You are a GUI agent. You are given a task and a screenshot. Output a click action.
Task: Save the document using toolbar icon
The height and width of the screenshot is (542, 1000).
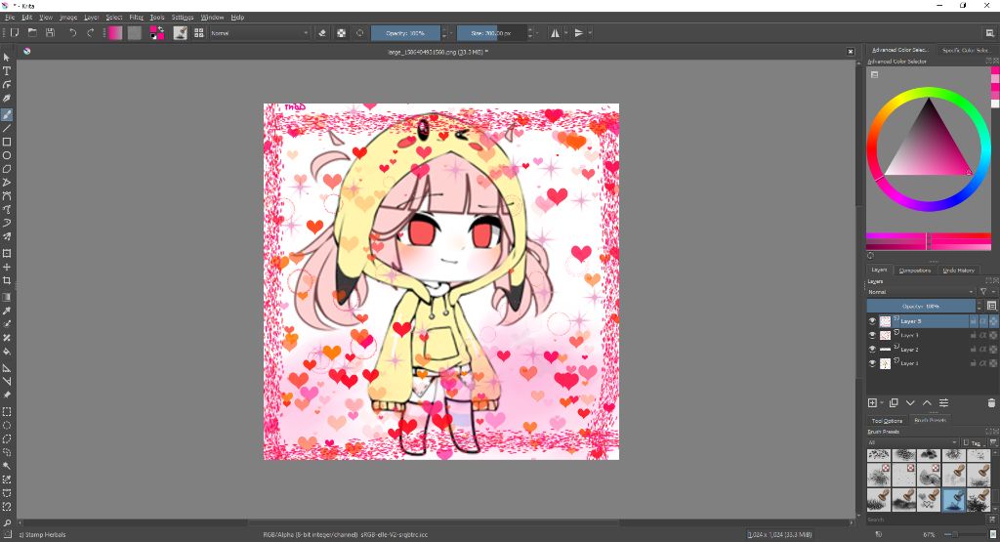pos(50,32)
